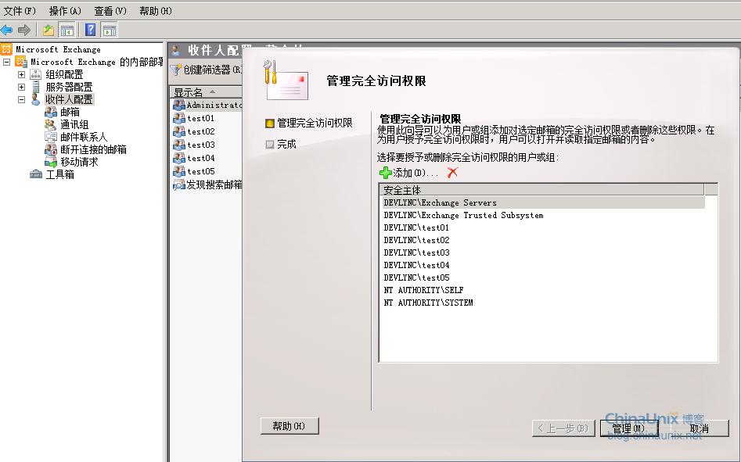Select test04 in the mailbox list
Viewport: 741px width, 462px height.
(x=201, y=158)
